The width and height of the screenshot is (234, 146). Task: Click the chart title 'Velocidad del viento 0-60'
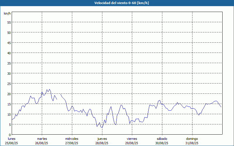(x=117, y=3)
